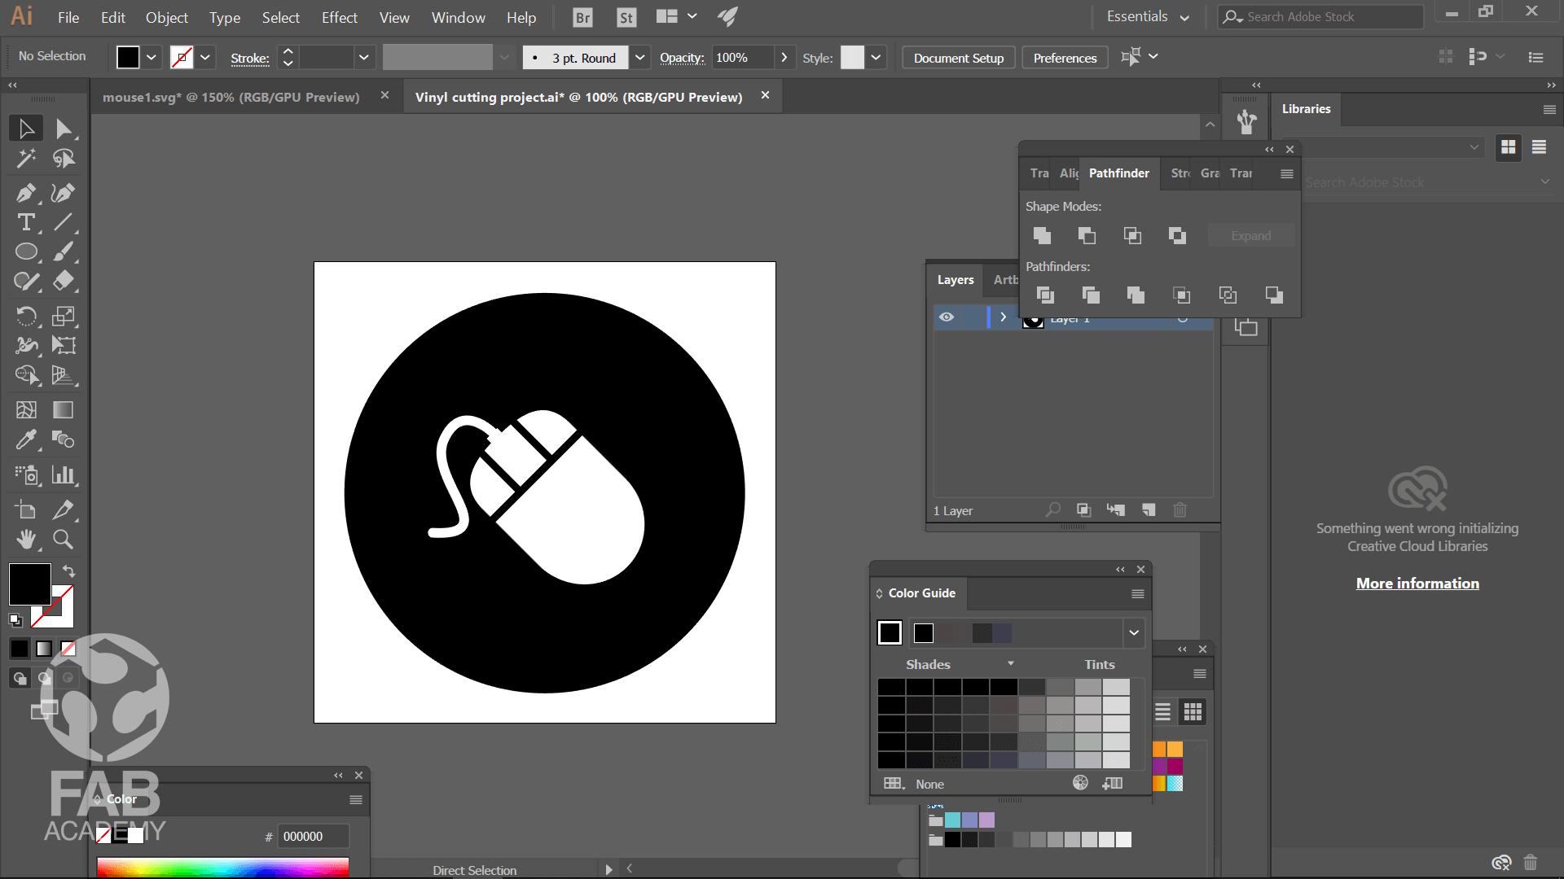
Task: Open More information link in Libraries
Action: [1417, 584]
